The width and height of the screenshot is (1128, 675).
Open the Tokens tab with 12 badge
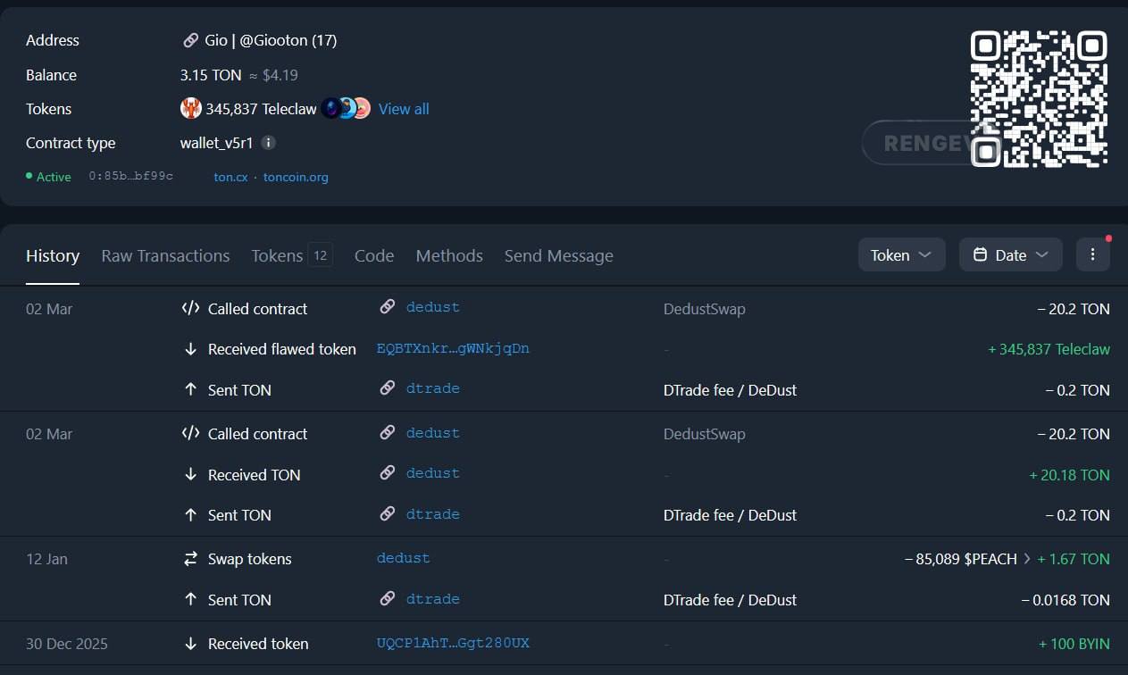click(291, 255)
